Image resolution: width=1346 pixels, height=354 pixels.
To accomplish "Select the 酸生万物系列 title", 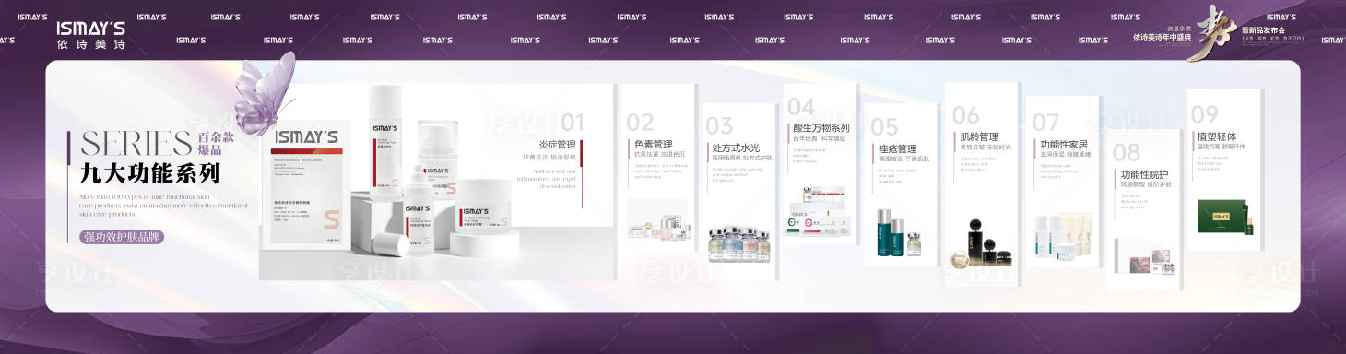I will [821, 128].
